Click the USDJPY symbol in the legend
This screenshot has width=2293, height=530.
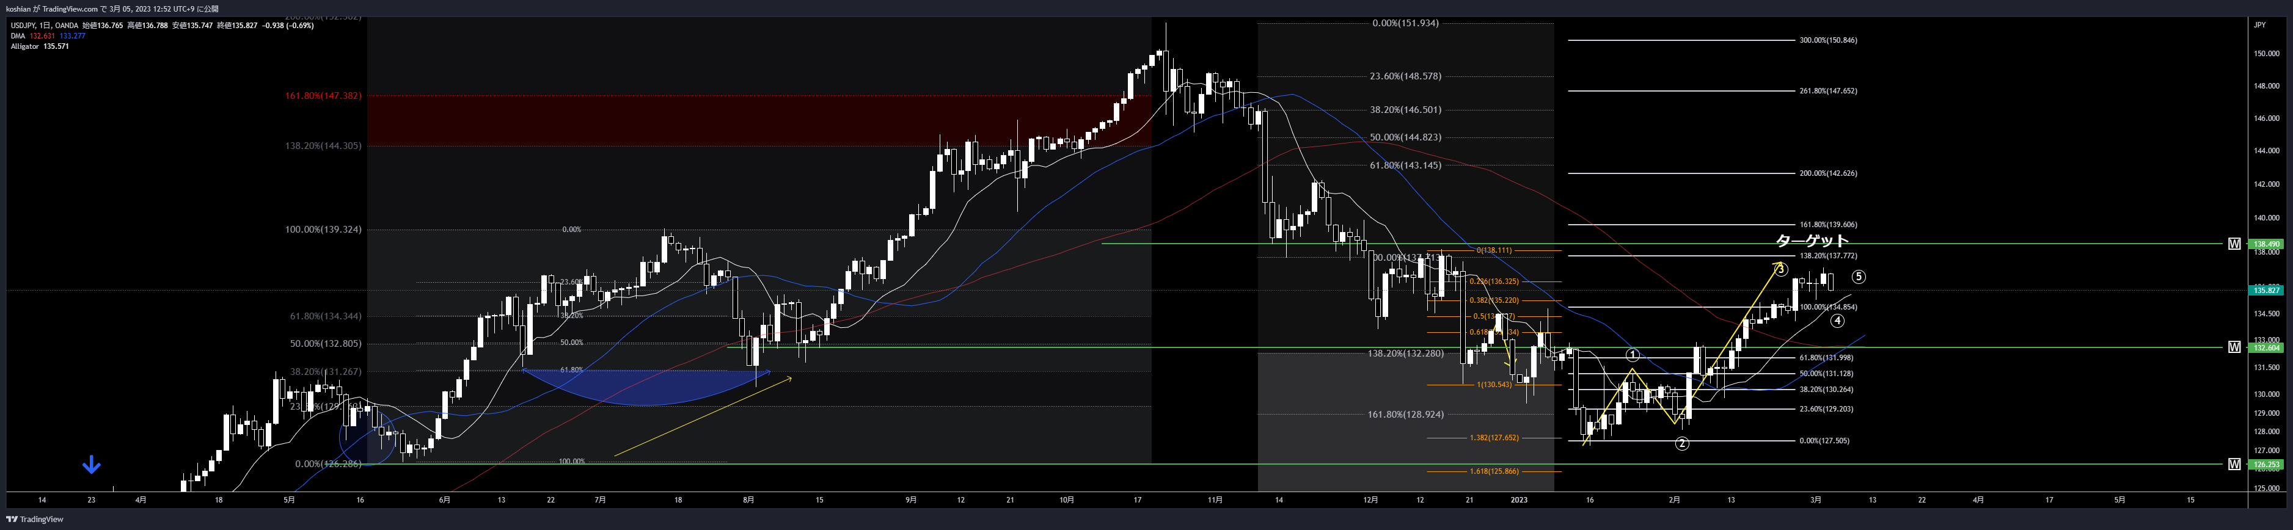(x=23, y=26)
